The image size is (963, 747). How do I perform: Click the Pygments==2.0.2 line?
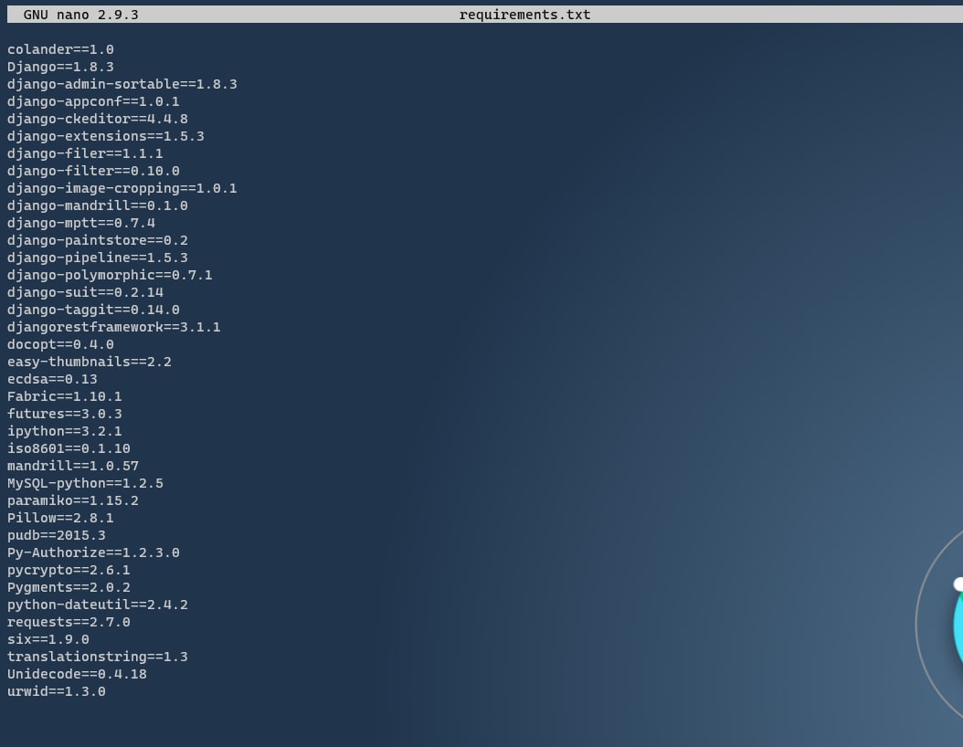coord(69,587)
